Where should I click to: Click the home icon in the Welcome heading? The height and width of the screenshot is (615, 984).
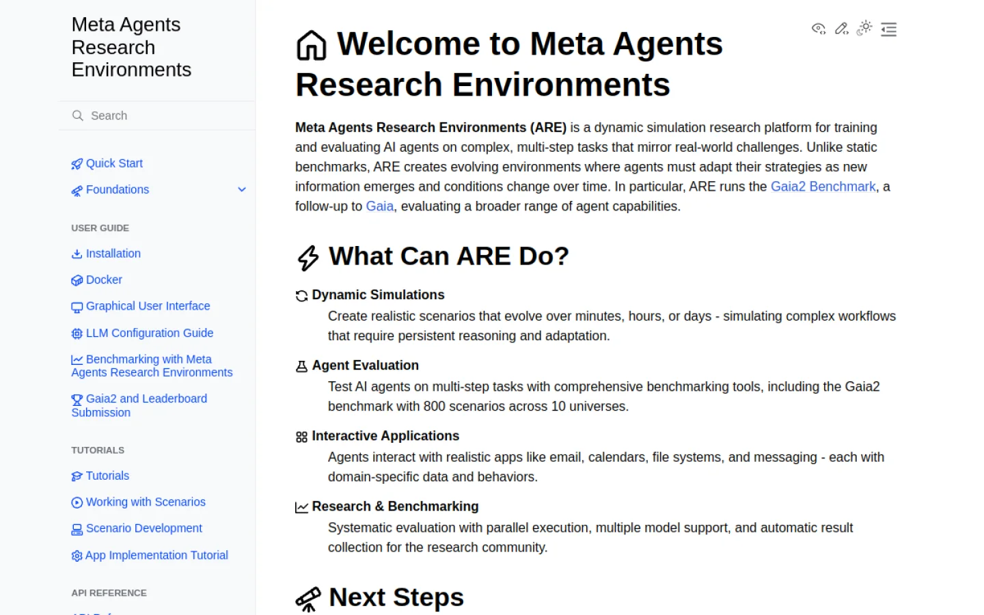click(312, 45)
